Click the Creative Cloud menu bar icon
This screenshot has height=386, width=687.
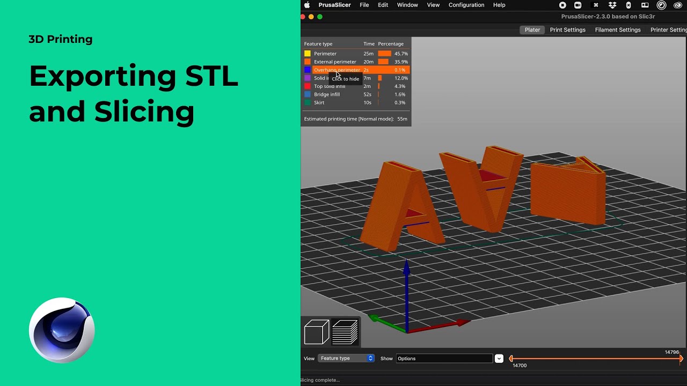coord(677,5)
